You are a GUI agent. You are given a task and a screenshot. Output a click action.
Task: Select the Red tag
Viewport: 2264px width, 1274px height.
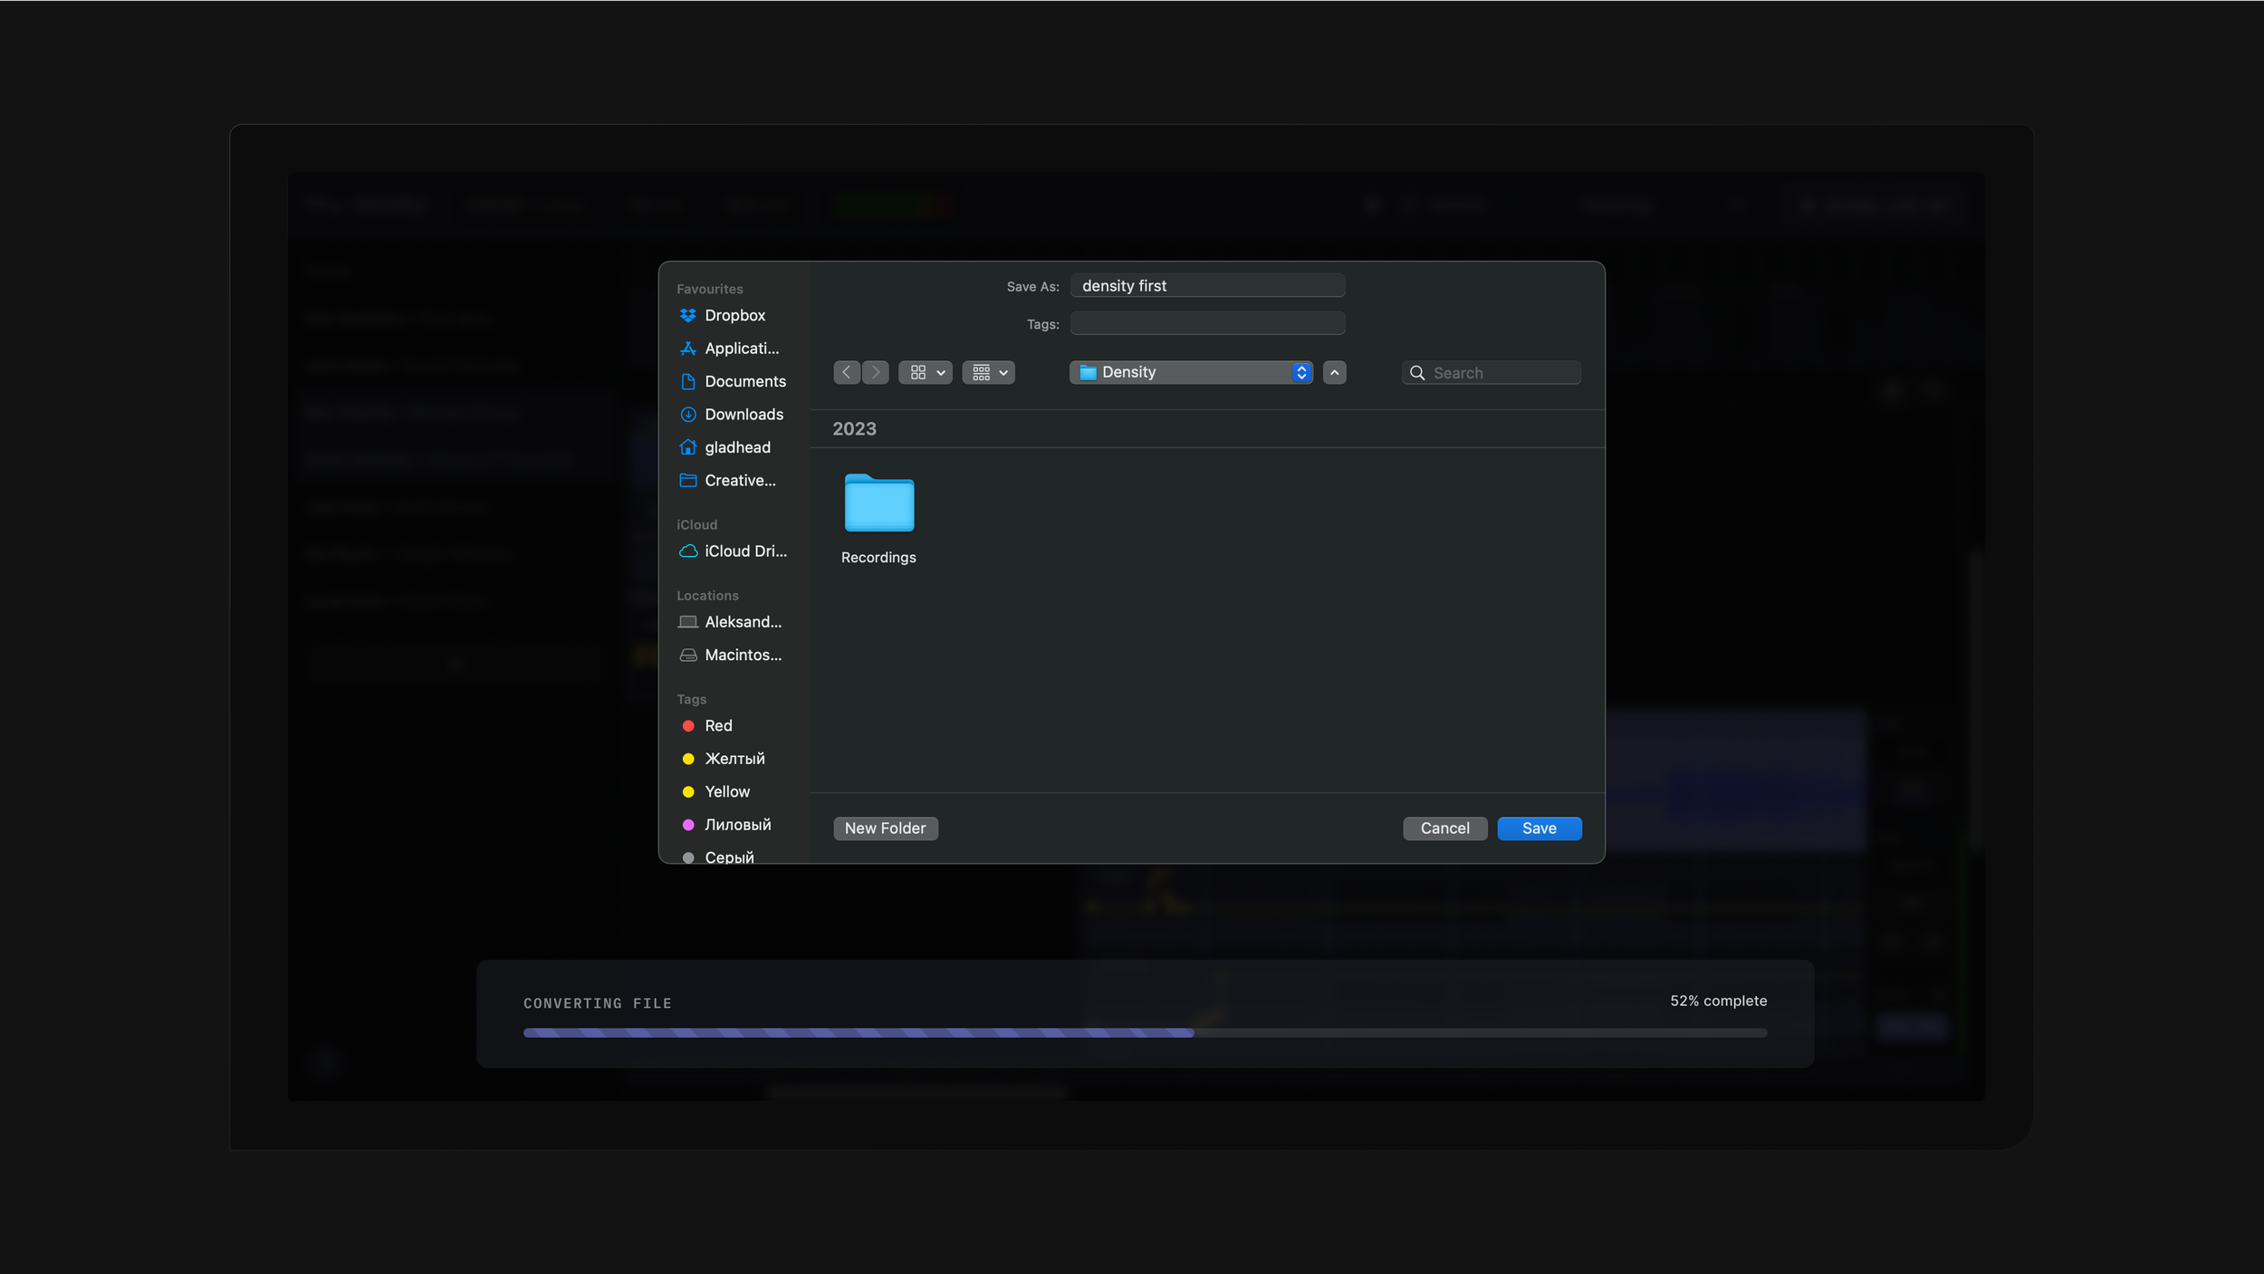tap(717, 726)
